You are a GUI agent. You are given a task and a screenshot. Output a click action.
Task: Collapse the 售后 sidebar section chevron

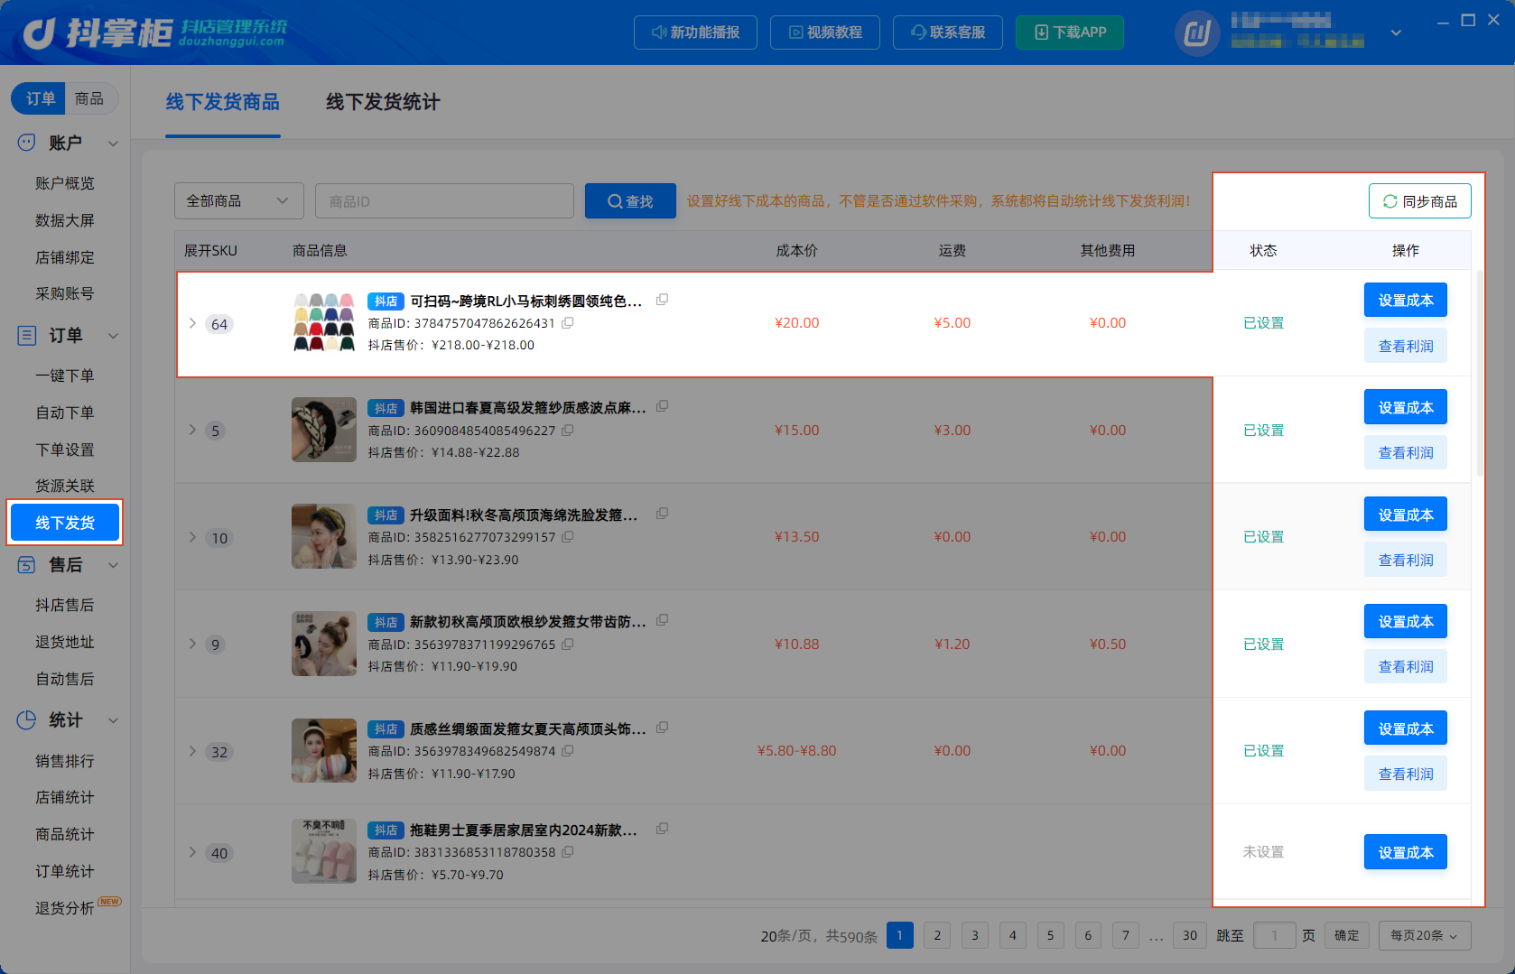[114, 565]
